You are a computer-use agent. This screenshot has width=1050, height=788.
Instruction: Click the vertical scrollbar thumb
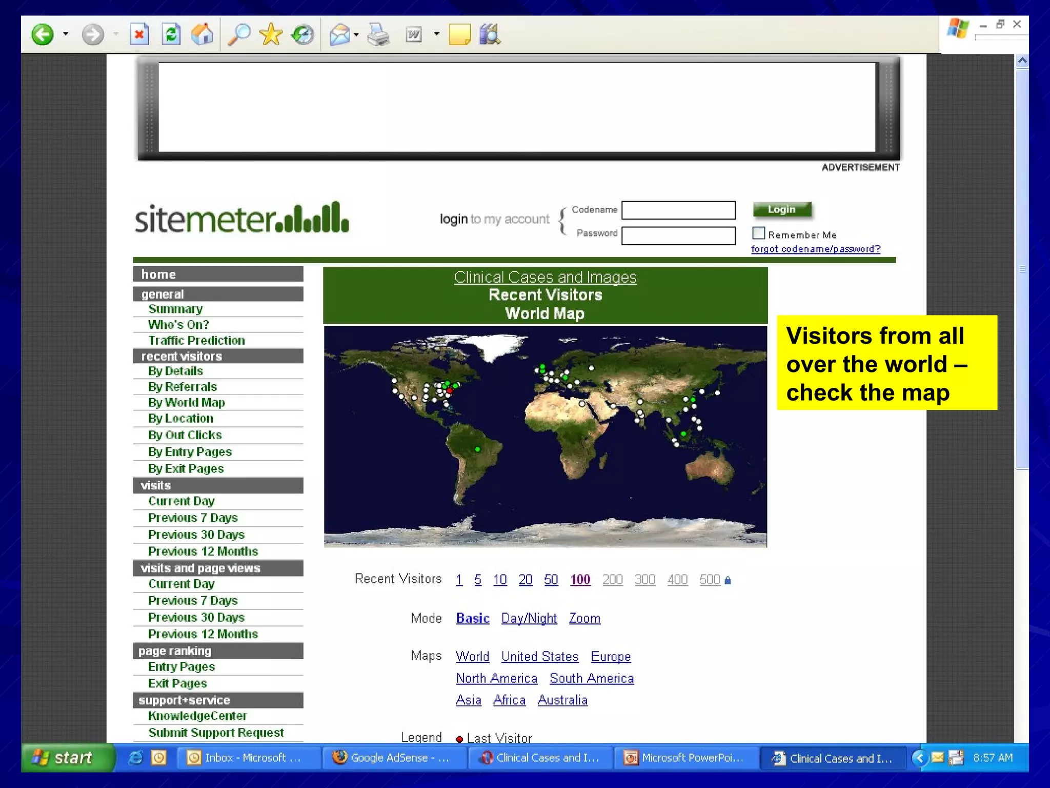point(1022,269)
